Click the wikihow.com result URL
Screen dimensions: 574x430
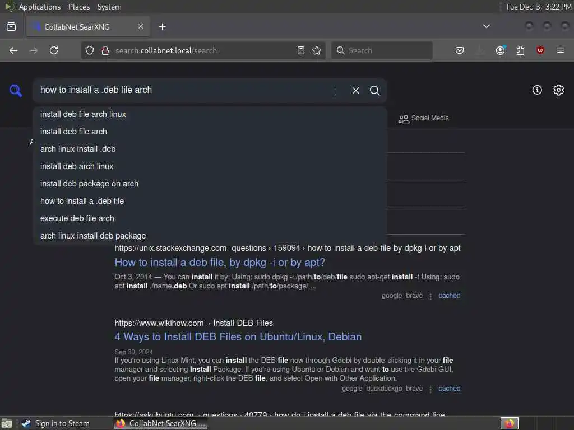click(193, 323)
